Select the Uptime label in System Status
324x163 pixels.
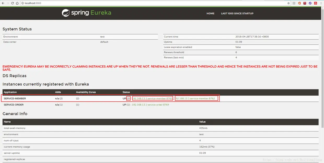[168, 42]
